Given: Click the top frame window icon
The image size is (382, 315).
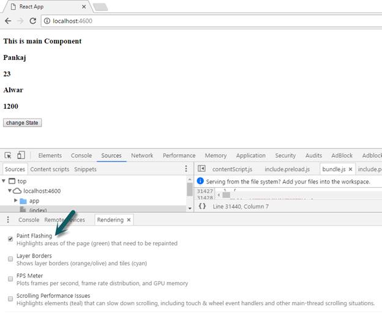Looking at the screenshot, I should [x=12, y=181].
